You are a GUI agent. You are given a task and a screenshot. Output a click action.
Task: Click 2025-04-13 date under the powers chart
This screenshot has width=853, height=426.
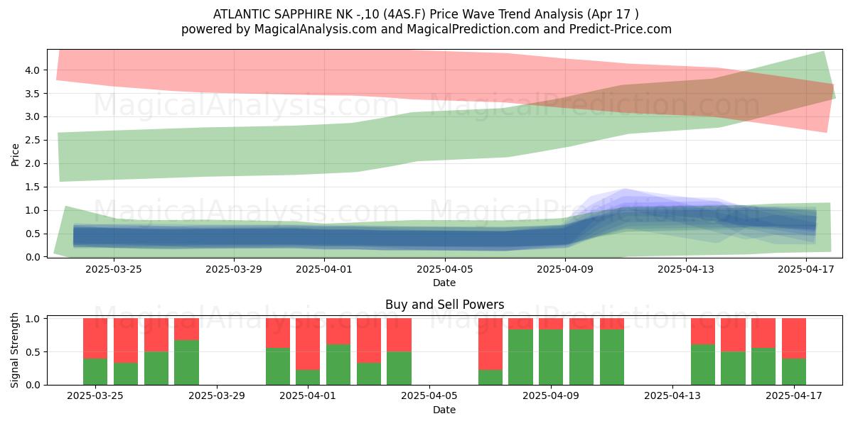pos(672,397)
